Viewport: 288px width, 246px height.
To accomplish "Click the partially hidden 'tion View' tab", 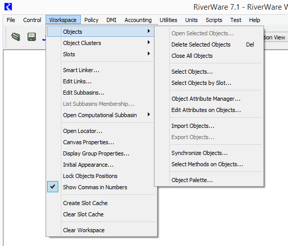I will 275,37.
